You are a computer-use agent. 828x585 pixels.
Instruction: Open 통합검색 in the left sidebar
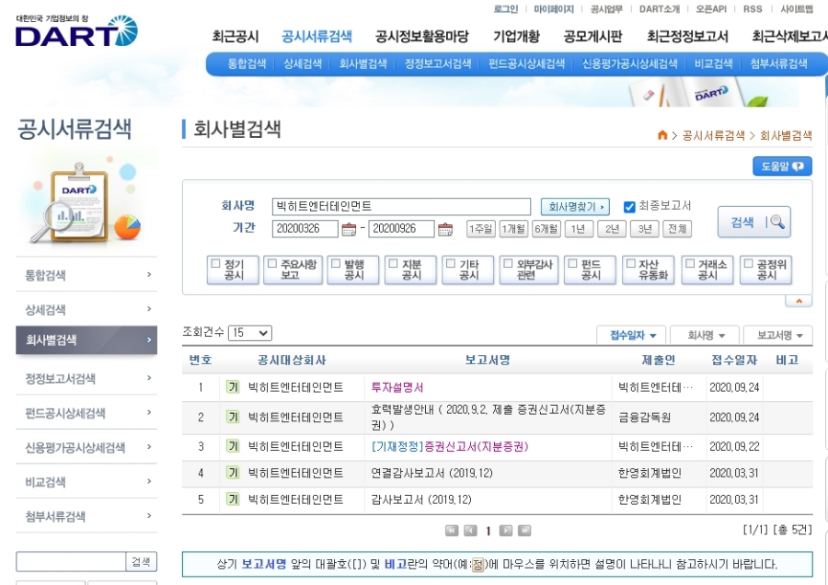click(x=86, y=274)
